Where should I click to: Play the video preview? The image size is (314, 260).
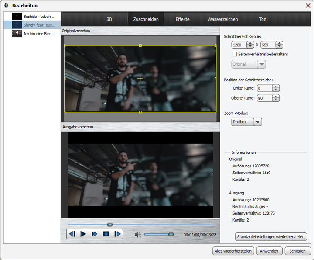[83, 234]
